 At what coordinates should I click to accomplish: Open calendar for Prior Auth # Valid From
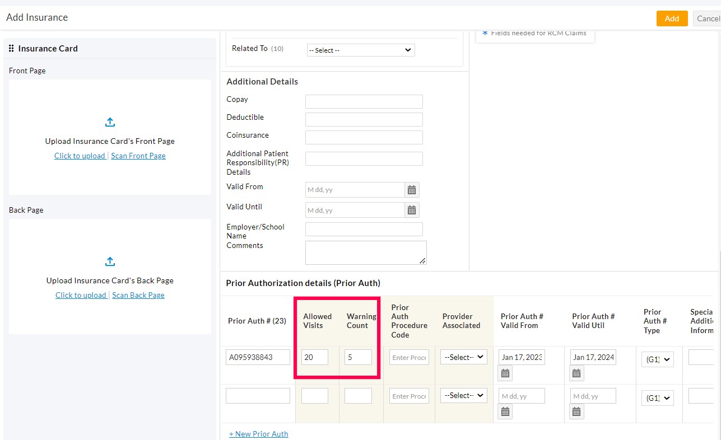505,373
